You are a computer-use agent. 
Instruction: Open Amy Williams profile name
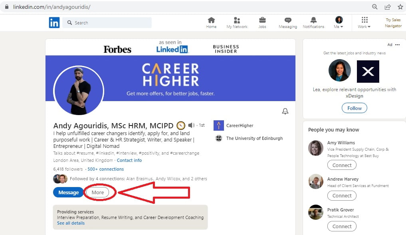[341, 143]
